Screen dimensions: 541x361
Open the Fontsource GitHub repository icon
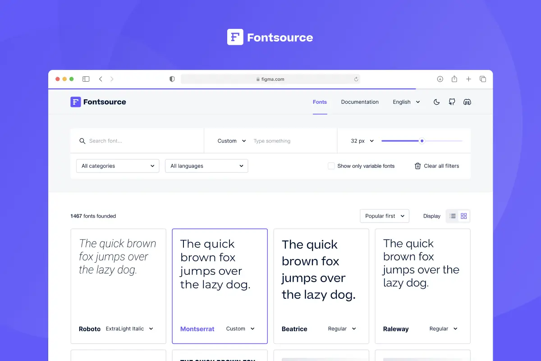[452, 102]
